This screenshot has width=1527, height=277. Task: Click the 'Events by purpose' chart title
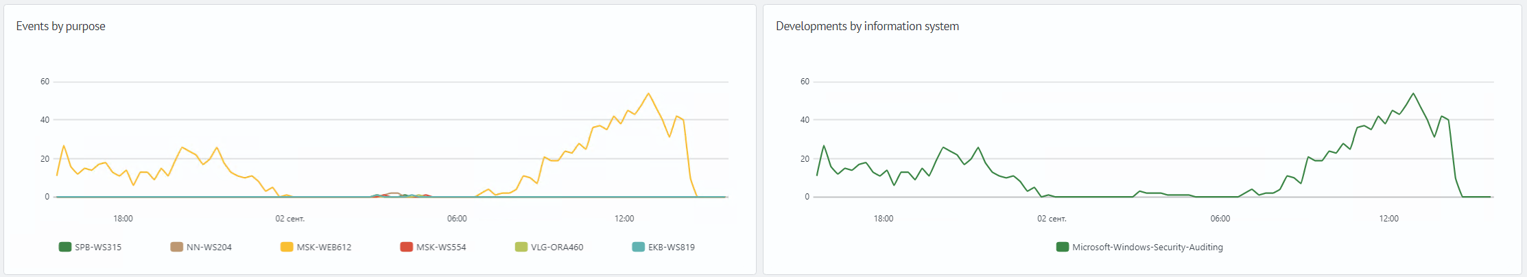(x=61, y=26)
